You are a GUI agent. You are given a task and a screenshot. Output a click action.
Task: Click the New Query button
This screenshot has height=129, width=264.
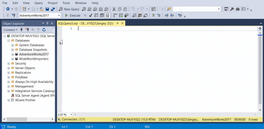69,9
